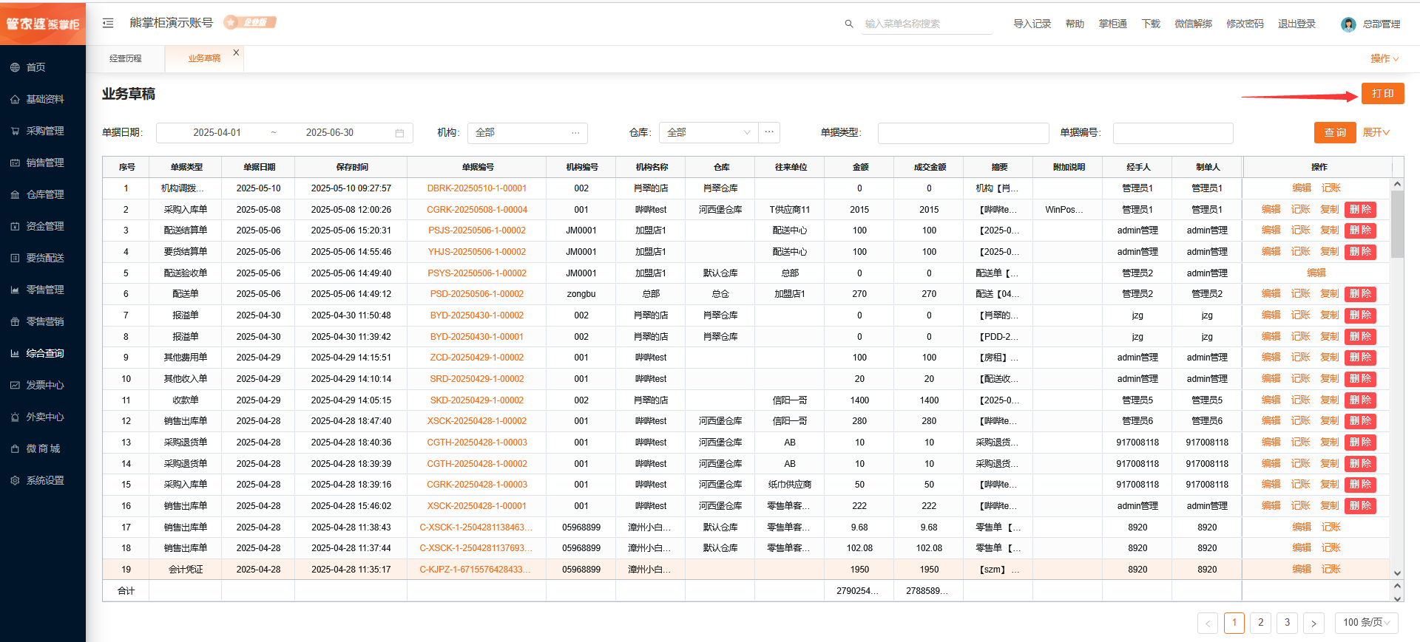The height and width of the screenshot is (642, 1420).
Task: Open 采购管理 in the sidebar
Action: (x=44, y=131)
